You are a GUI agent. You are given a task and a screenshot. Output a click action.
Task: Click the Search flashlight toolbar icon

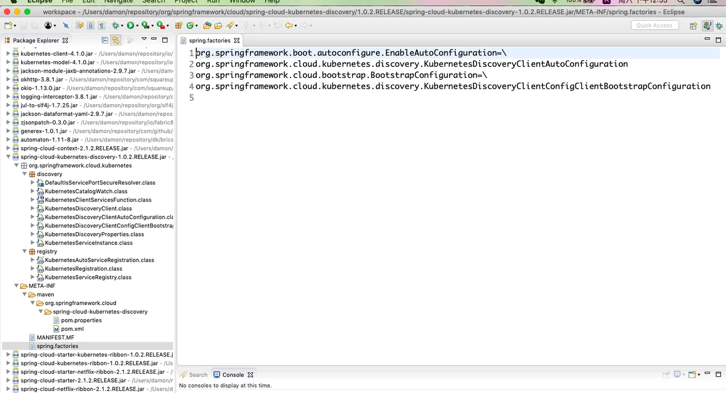(230, 25)
